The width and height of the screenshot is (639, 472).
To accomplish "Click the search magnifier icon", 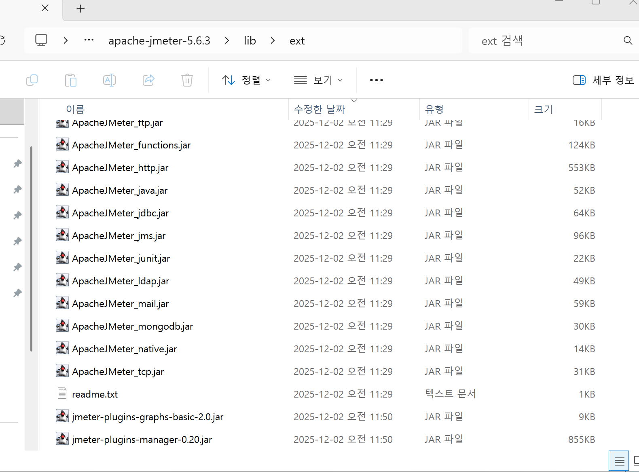I will pyautogui.click(x=628, y=40).
